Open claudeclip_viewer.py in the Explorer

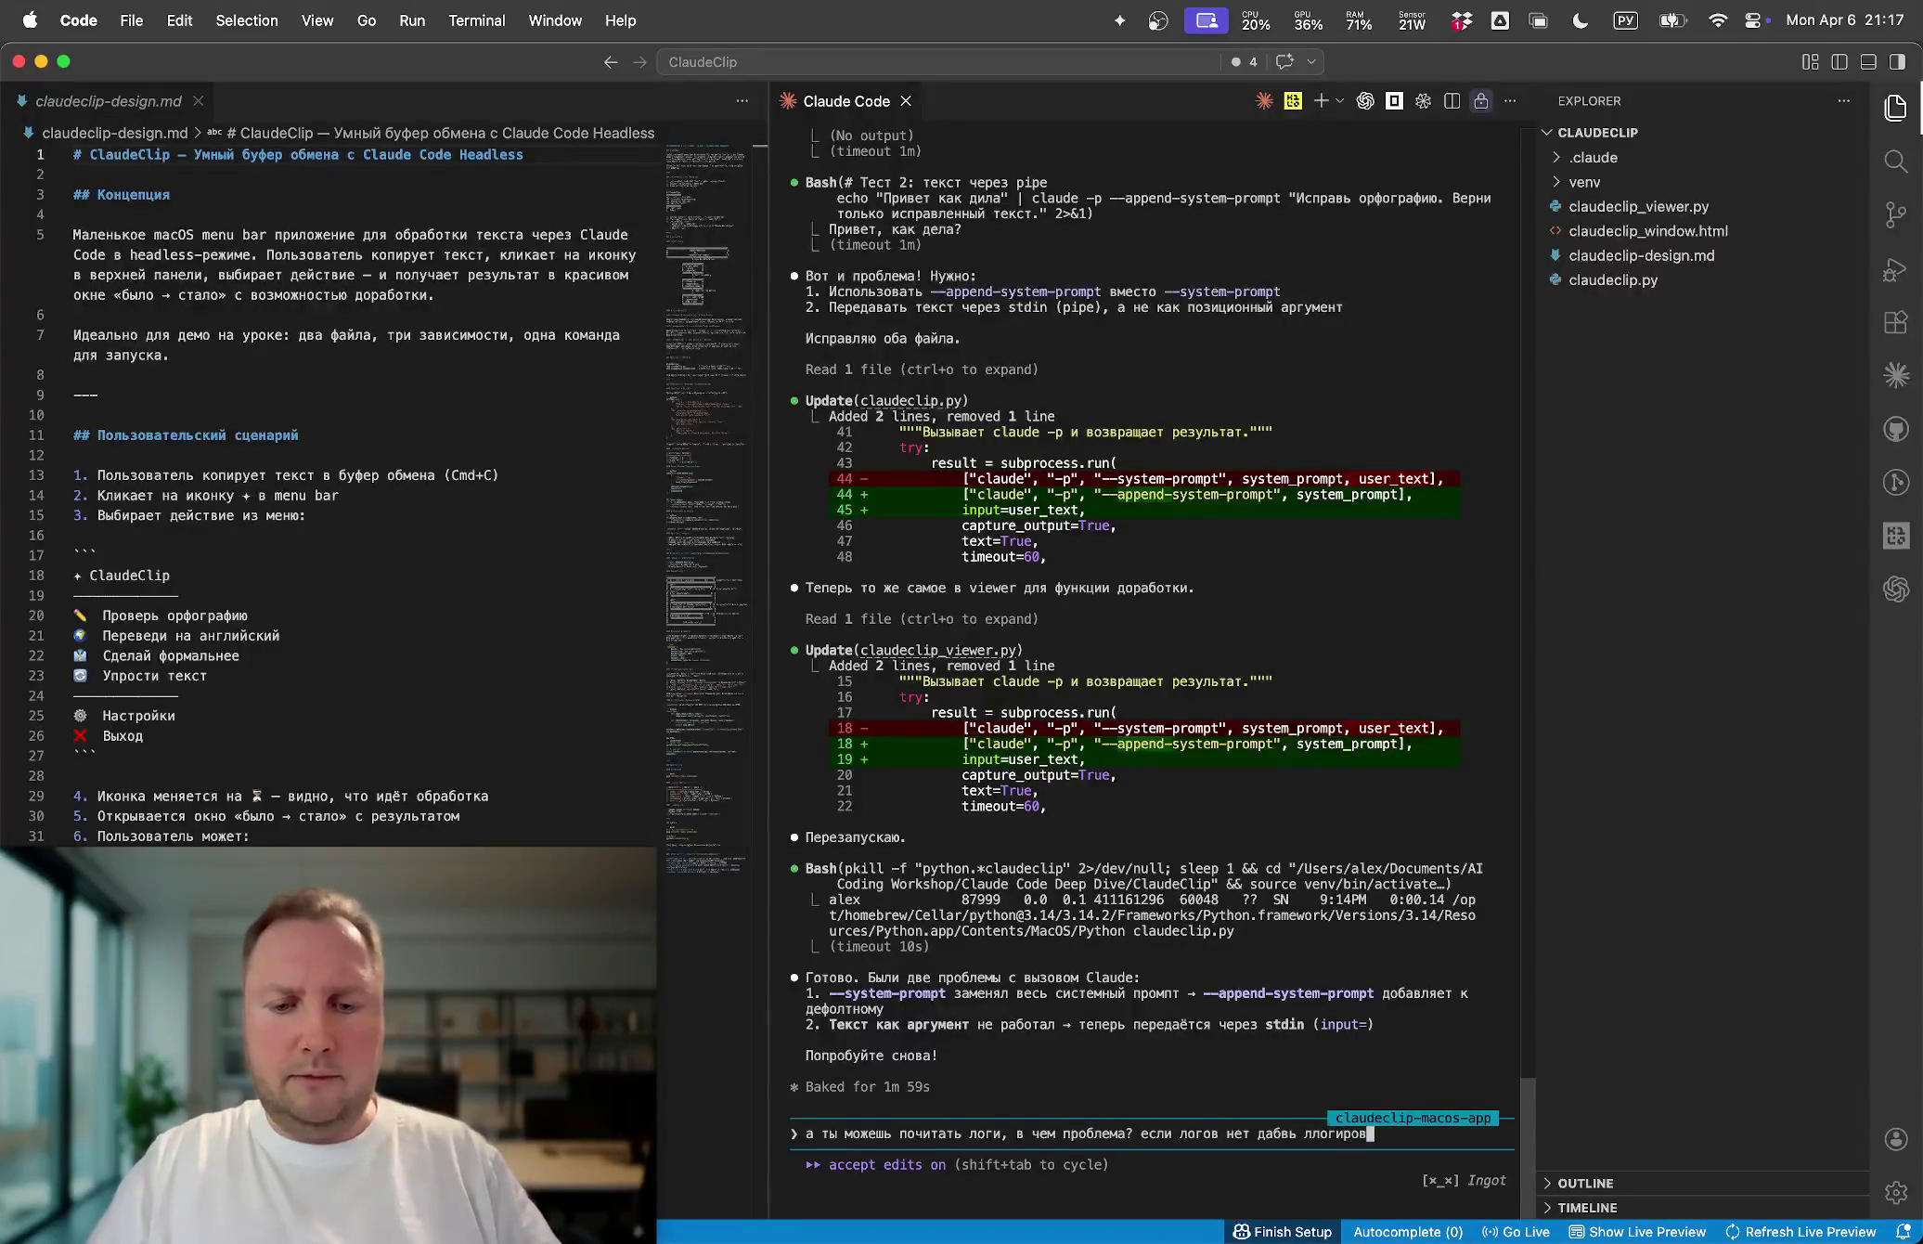click(1638, 207)
